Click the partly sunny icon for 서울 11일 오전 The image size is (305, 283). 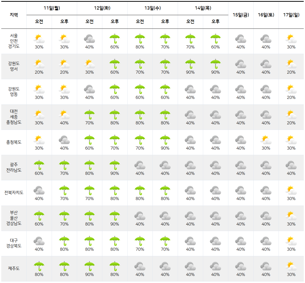(39, 39)
